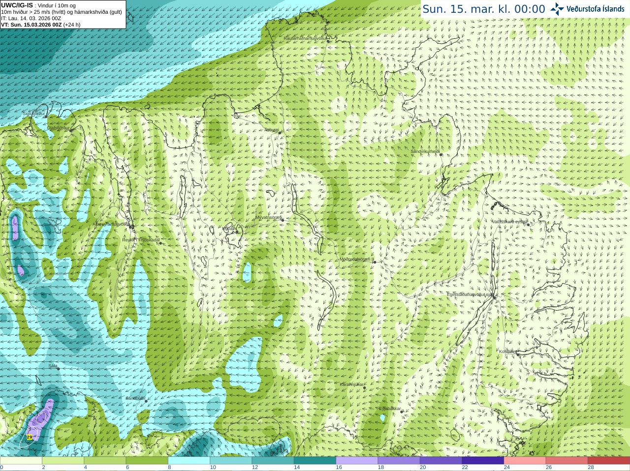
Task: Select the Eyjabakkar station label
Action: pyautogui.click(x=390, y=409)
